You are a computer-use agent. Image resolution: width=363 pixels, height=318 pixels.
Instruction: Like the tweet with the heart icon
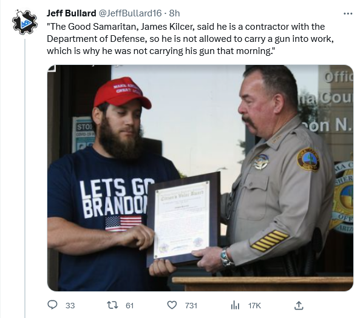click(172, 305)
